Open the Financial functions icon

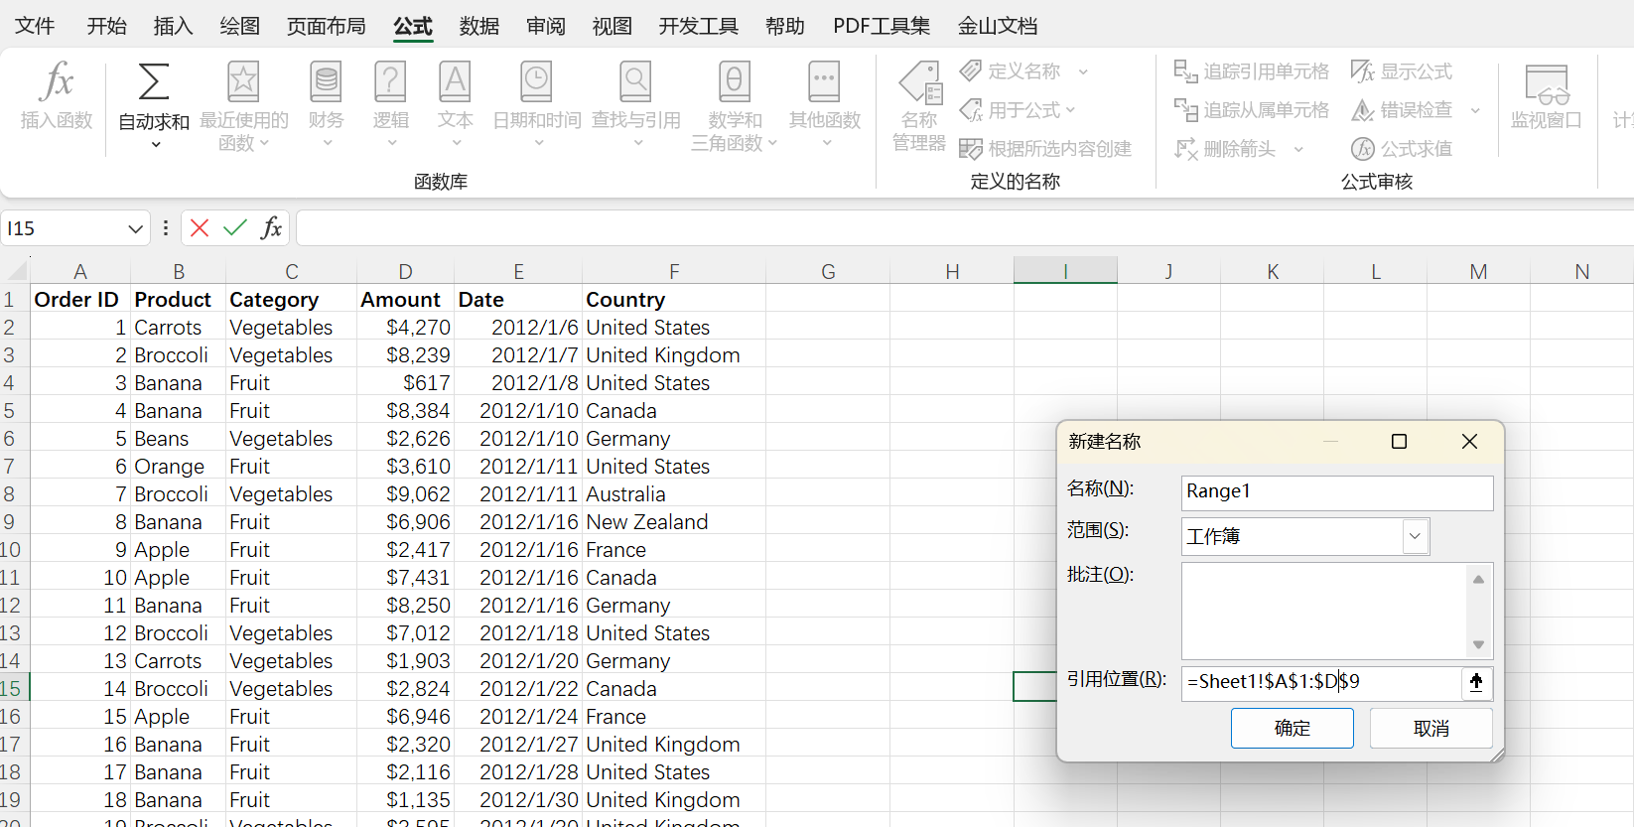326,83
